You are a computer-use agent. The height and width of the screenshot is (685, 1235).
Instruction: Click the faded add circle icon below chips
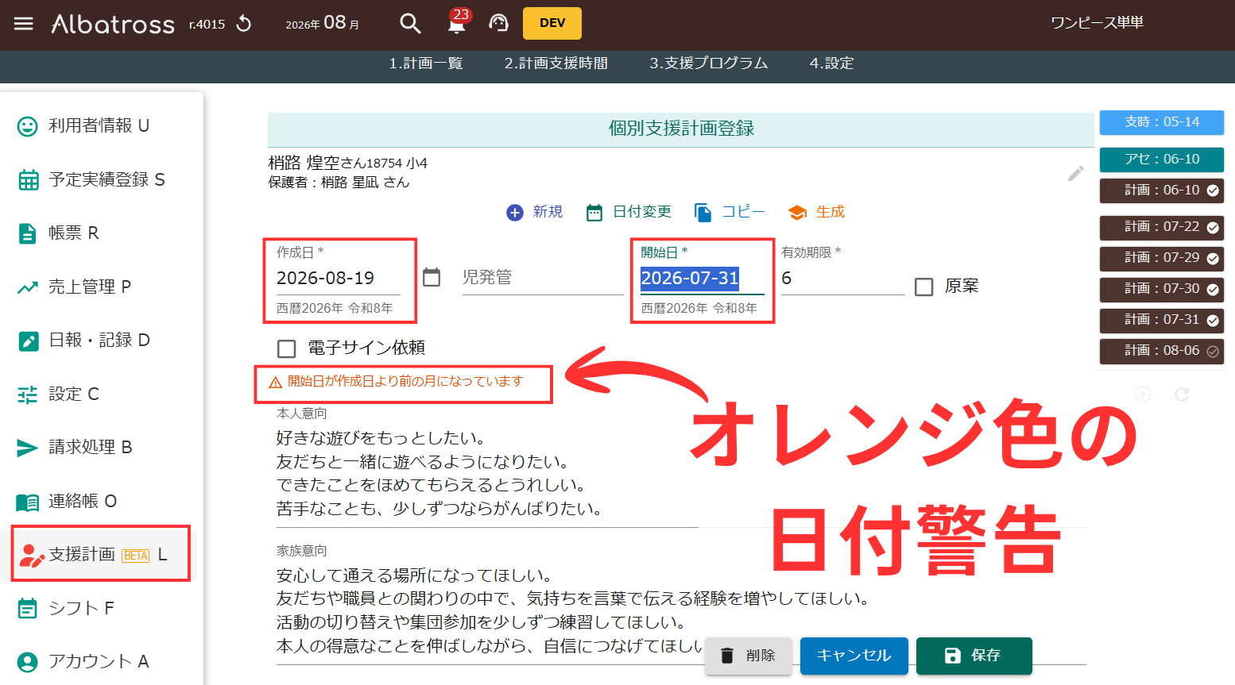tap(1143, 394)
